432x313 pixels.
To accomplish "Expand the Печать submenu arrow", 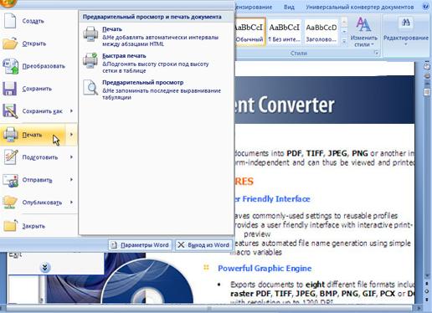I will [x=72, y=135].
